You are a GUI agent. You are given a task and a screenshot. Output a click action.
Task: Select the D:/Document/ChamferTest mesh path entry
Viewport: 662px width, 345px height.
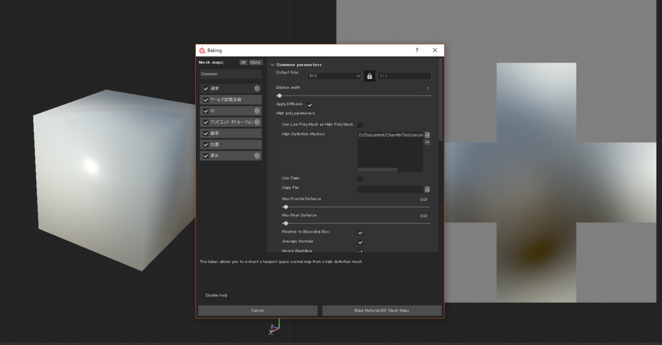pyautogui.click(x=390, y=135)
